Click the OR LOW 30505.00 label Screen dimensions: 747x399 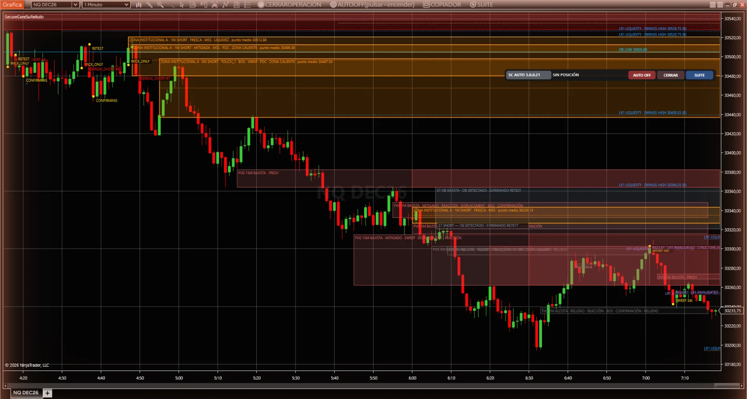tap(633, 49)
